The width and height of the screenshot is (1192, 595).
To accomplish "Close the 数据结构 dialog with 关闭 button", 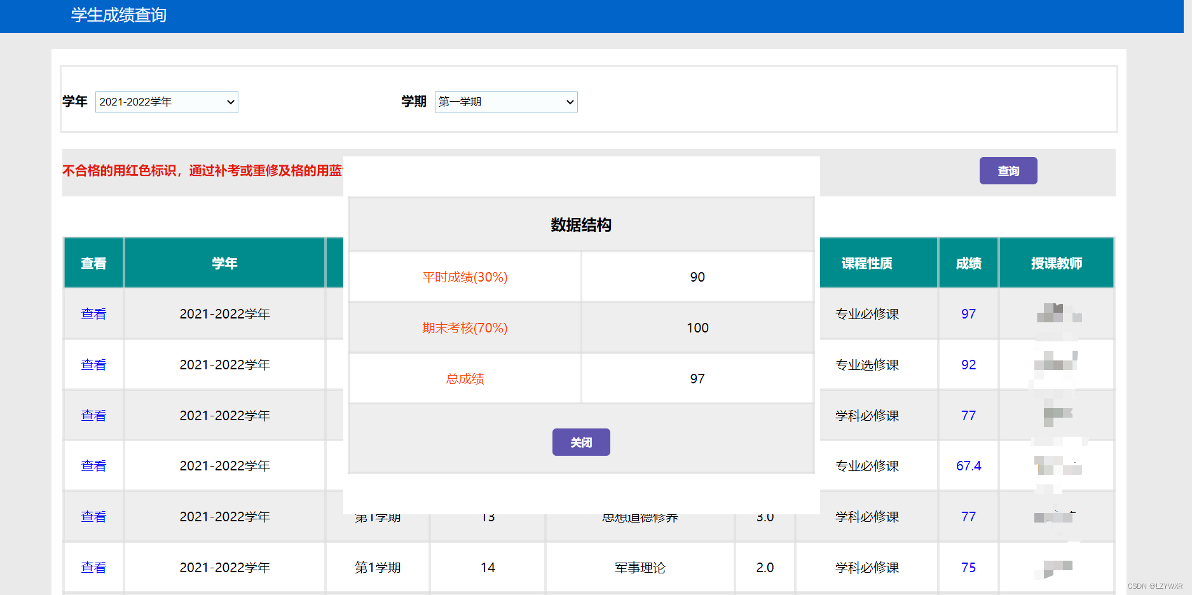I will click(580, 442).
